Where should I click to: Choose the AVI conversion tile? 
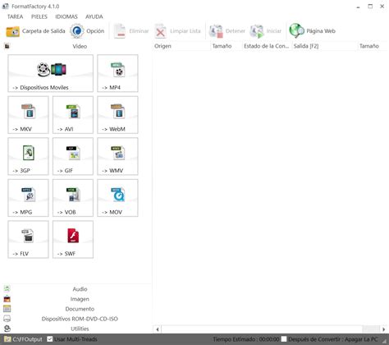click(x=73, y=115)
